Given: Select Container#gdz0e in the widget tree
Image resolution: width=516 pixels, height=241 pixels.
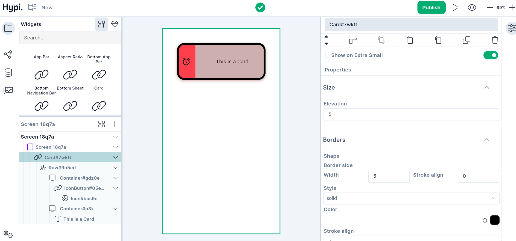Looking at the screenshot, I should coord(80,178).
